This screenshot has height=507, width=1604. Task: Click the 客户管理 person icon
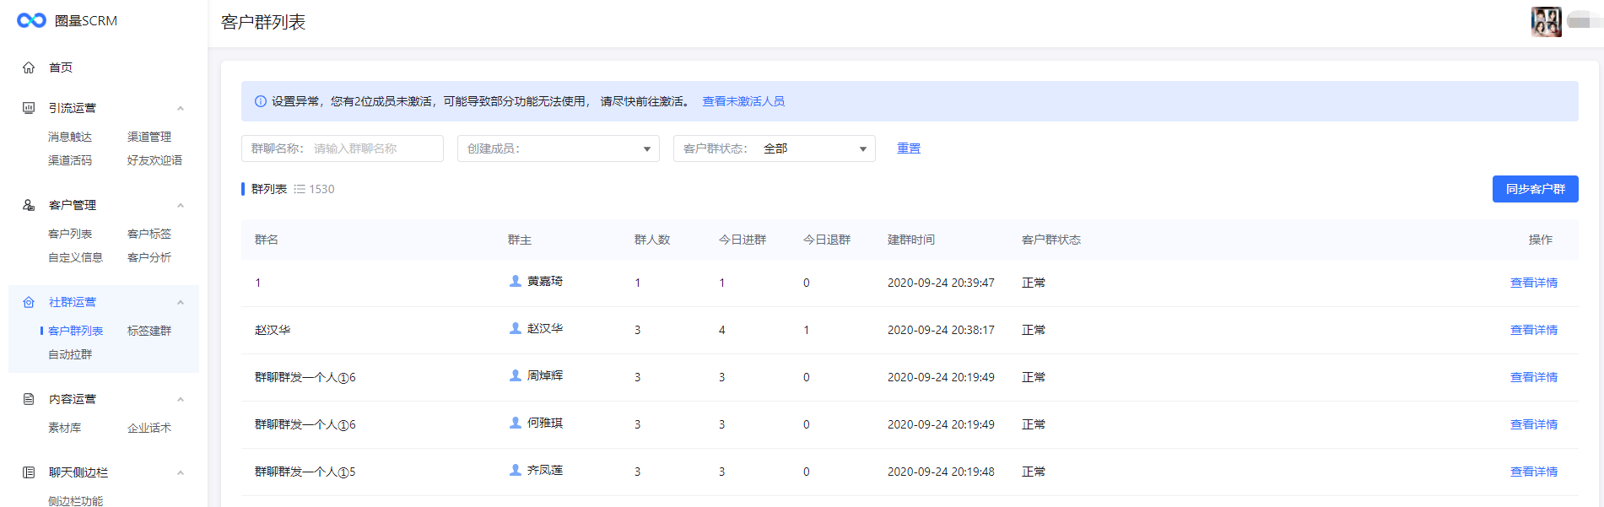coord(29,205)
